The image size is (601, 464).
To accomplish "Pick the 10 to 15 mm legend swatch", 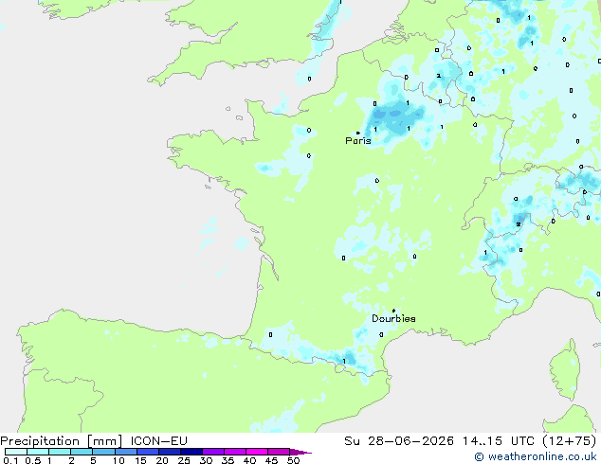I will click(x=125, y=452).
